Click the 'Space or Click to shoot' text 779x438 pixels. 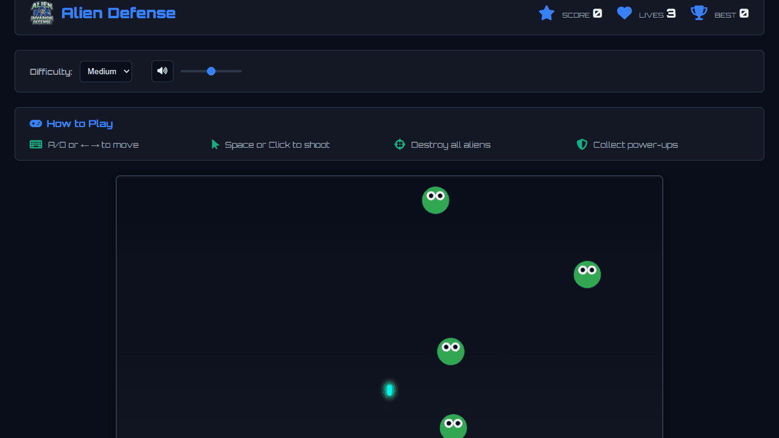[278, 145]
